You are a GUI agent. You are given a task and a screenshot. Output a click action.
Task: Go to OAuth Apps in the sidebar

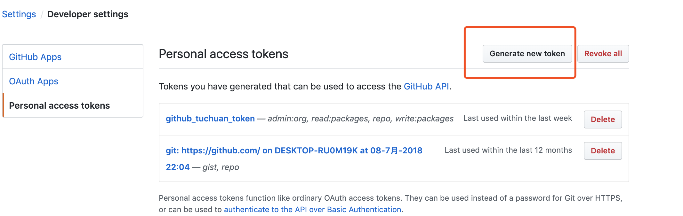click(34, 81)
